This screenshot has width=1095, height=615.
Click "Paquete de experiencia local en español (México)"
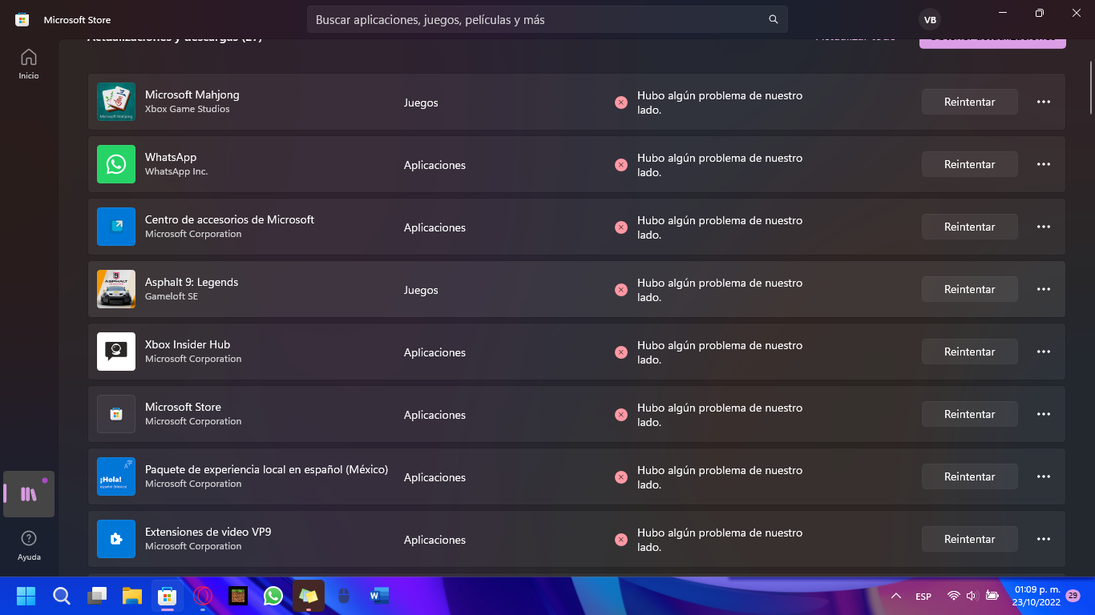pos(266,469)
